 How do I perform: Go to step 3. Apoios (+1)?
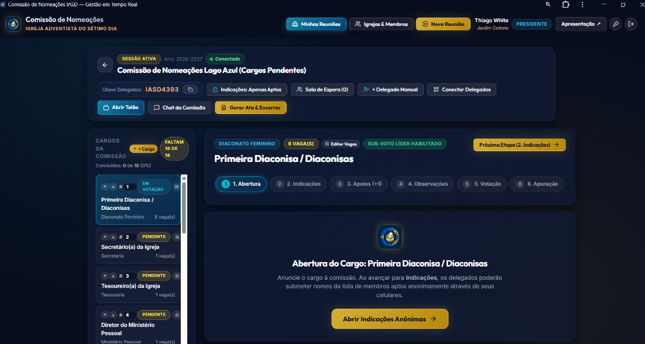pos(358,184)
